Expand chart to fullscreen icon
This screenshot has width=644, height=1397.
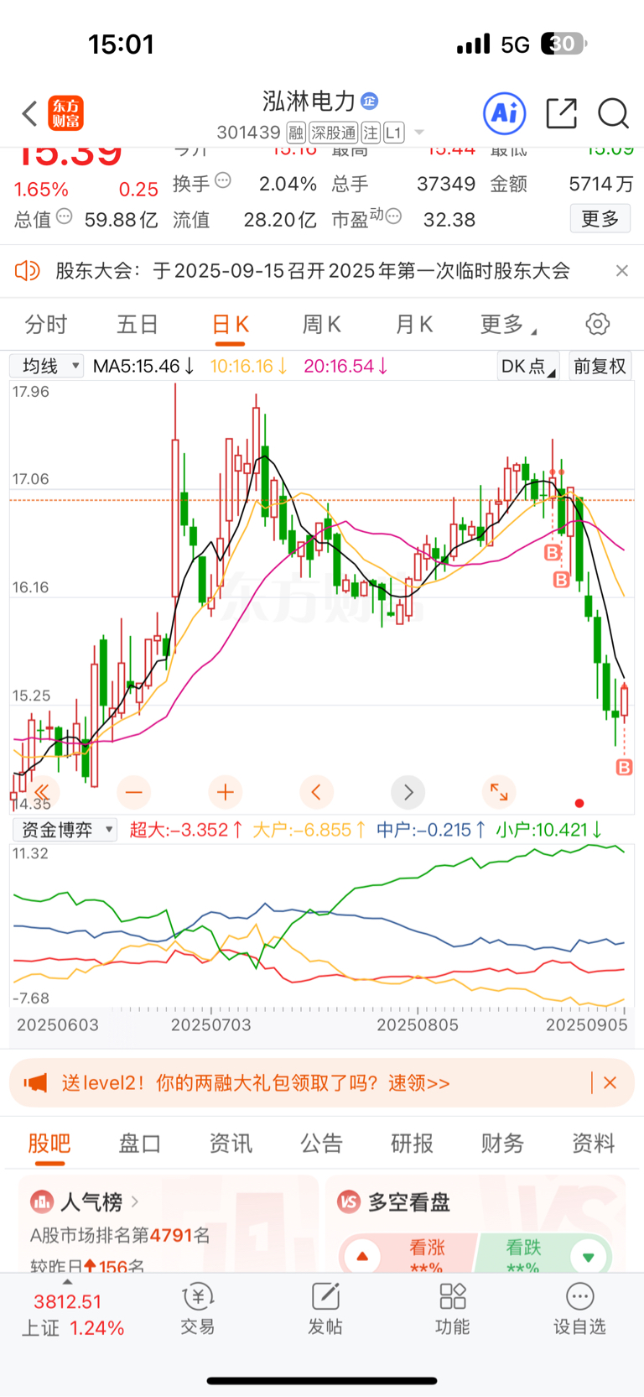pyautogui.click(x=499, y=791)
